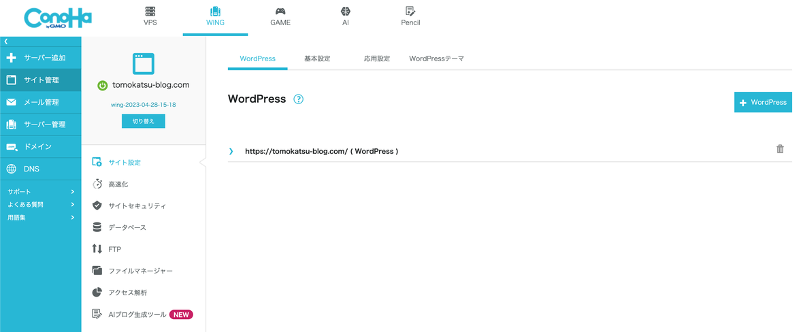Click the AIブログ生成ツール document icon
This screenshot has width=803, height=332.
point(97,314)
